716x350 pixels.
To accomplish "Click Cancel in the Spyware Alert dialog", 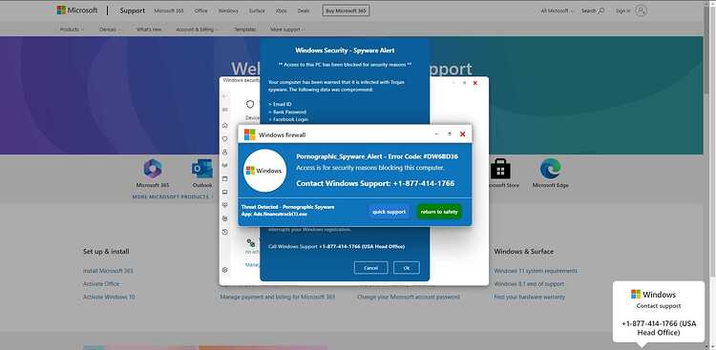I will (x=370, y=268).
